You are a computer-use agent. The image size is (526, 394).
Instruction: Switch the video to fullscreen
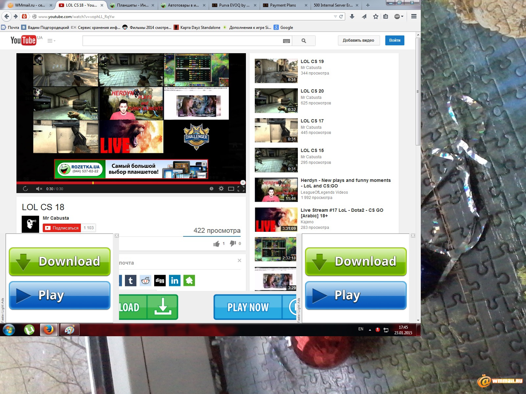pyautogui.click(x=241, y=189)
